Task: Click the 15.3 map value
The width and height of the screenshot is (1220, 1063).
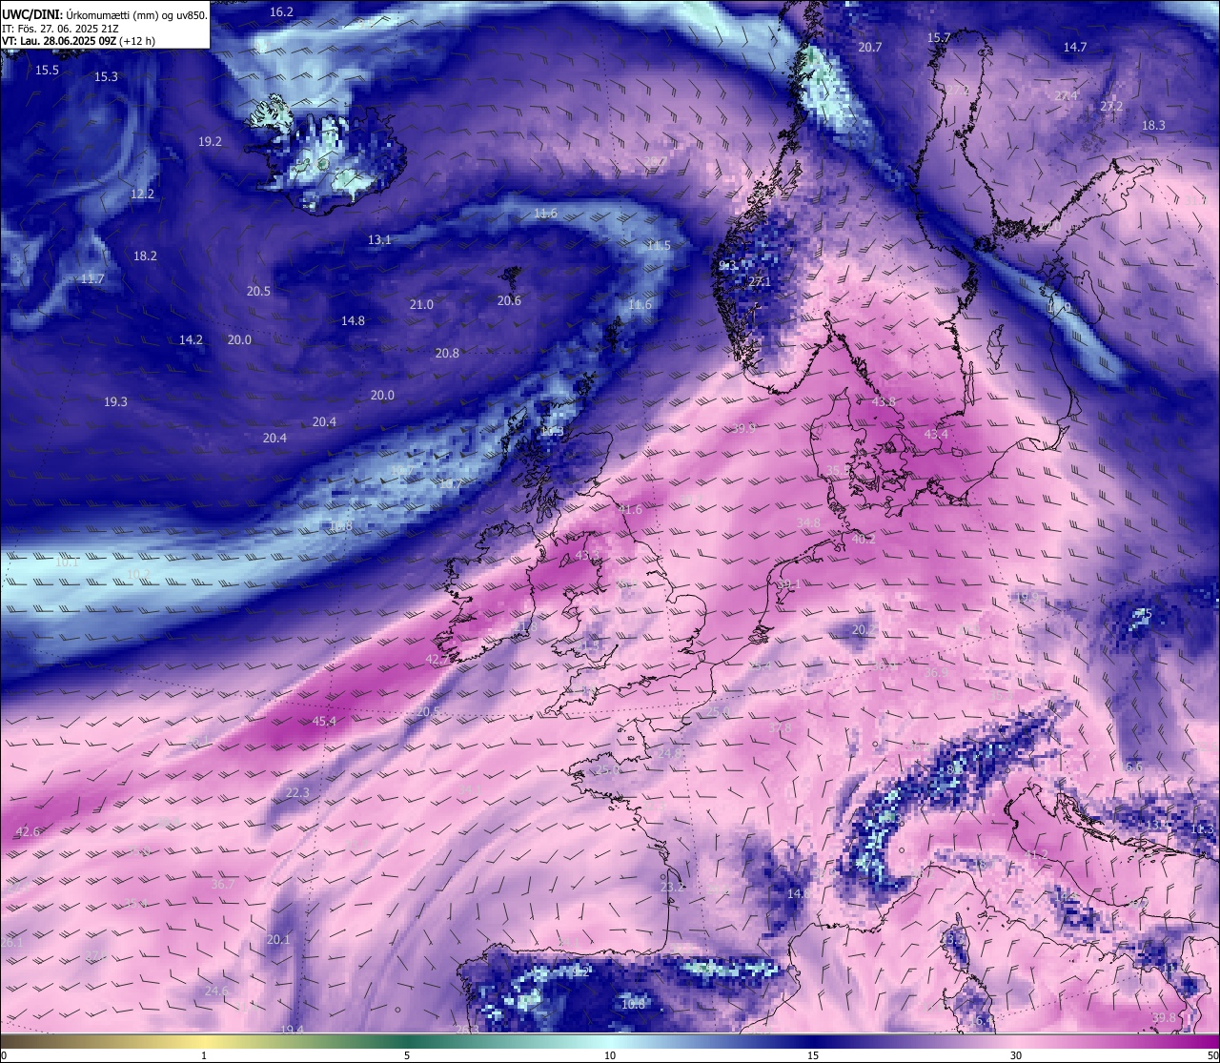Action: 106,77
